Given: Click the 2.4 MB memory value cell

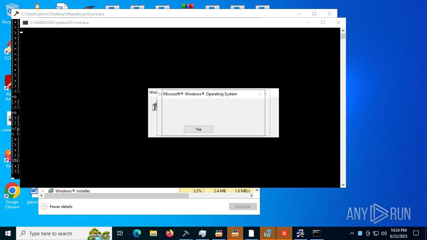Looking at the screenshot, I should (216, 191).
